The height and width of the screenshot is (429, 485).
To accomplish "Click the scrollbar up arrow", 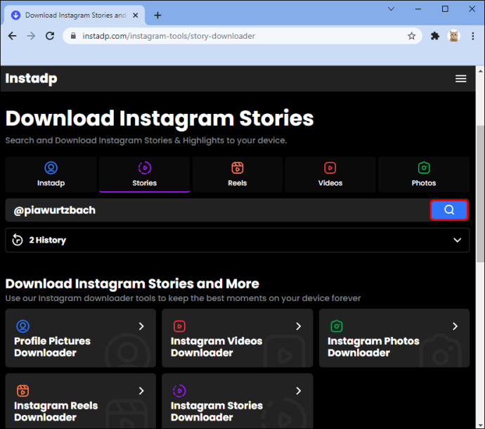I will pos(480,71).
